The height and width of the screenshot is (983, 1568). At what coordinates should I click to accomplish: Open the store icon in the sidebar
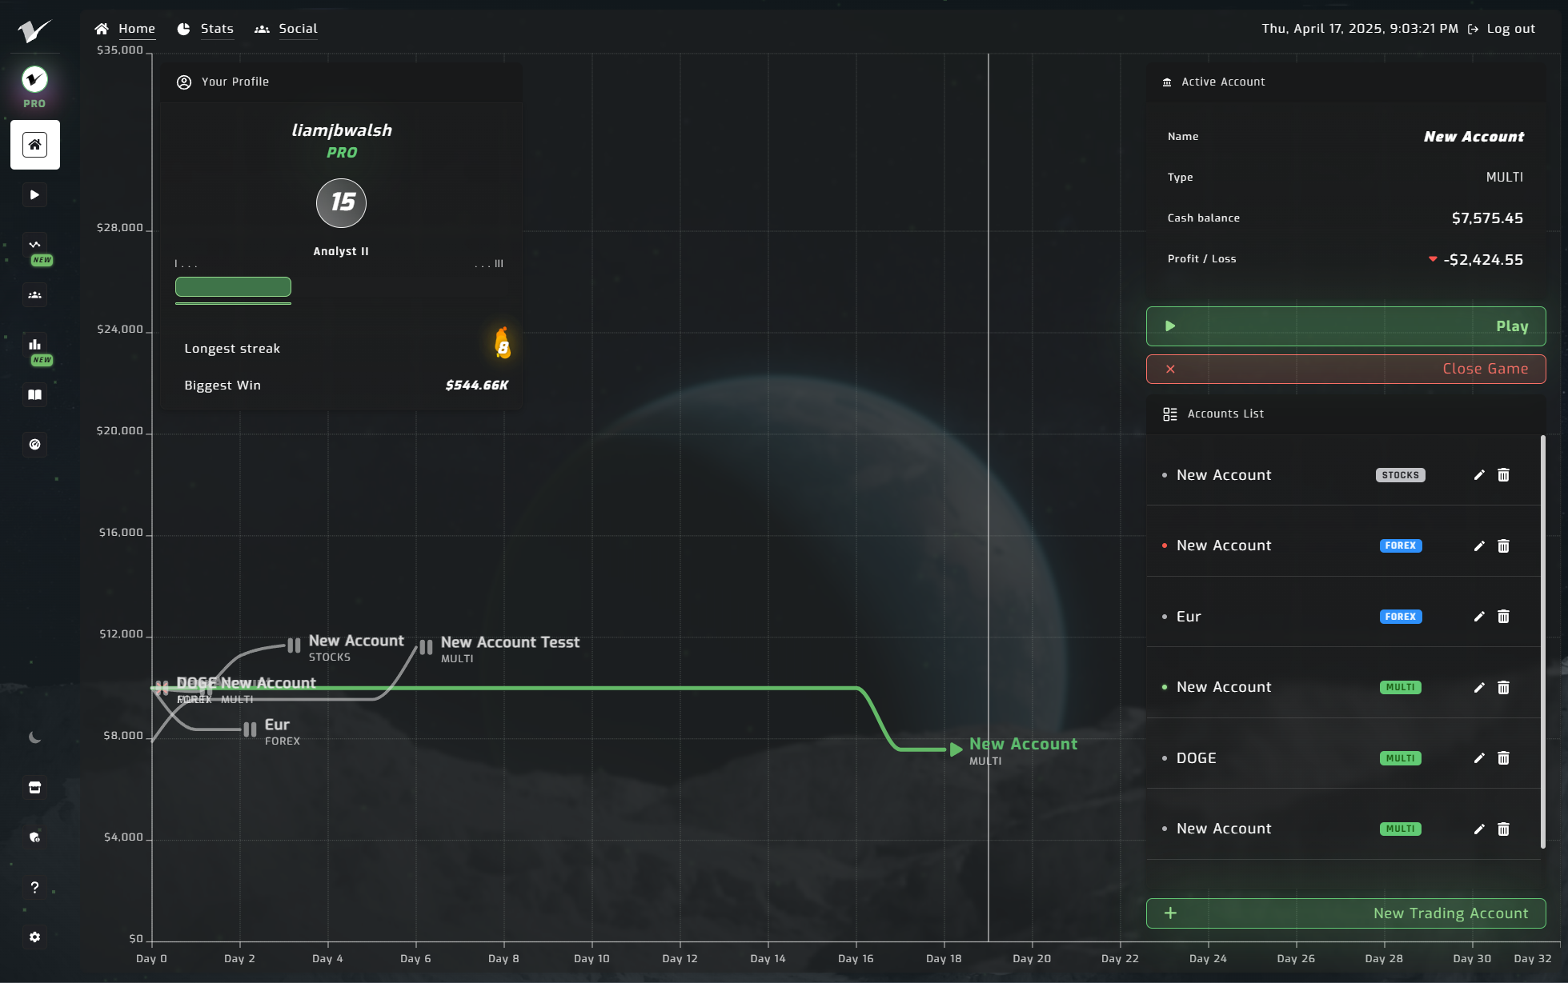[x=34, y=787]
